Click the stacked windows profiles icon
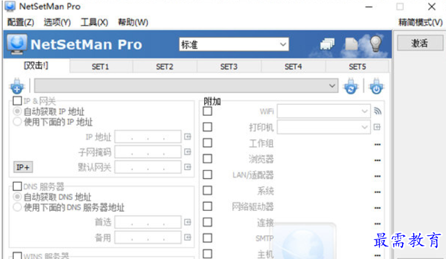The image size is (446, 259). coord(328,44)
